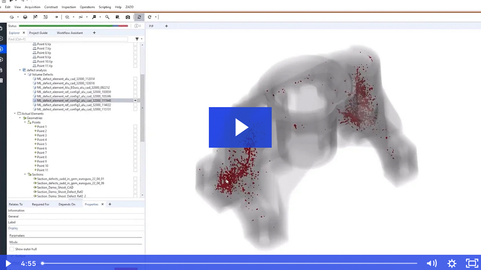Select ML_defect_element_ref_config3_alu_cad_32000_114022 item
The width and height of the screenshot is (481, 270).
pyautogui.click(x=74, y=105)
